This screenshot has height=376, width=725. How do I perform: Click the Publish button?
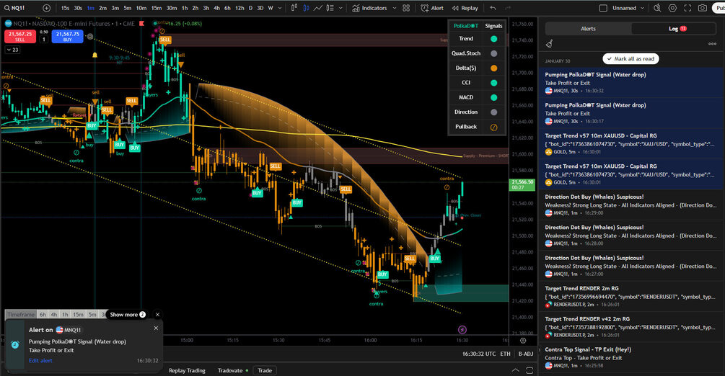719,8
